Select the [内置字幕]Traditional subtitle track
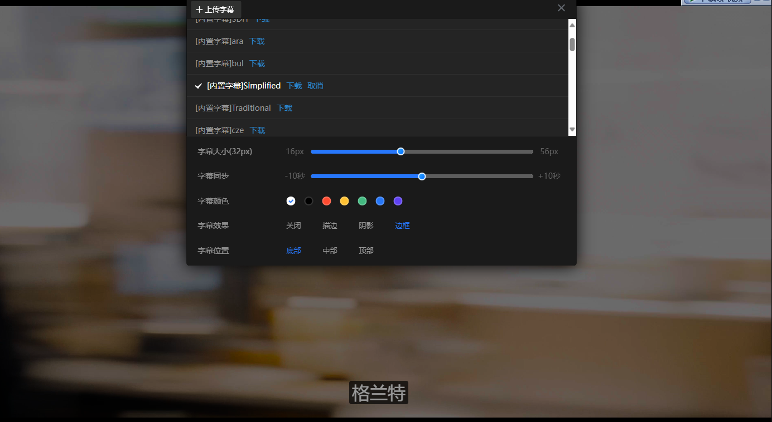 [x=233, y=108]
